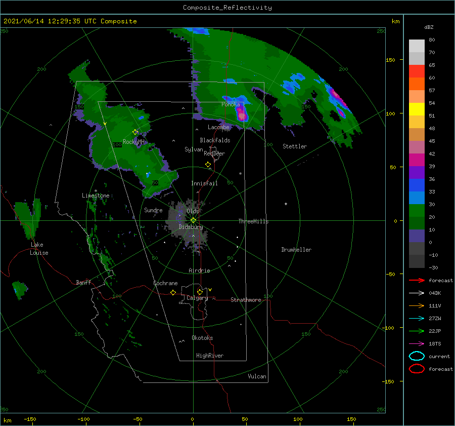This screenshot has height=426, width=455.
Task: Click the yellow diamond marker near RockyMH
Action: [x=135, y=132]
